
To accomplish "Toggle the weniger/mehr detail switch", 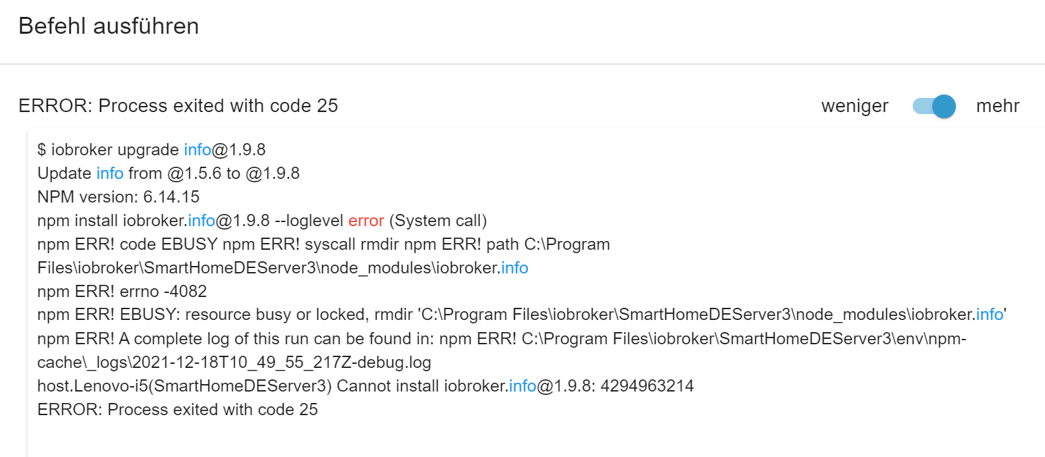I will click(934, 106).
